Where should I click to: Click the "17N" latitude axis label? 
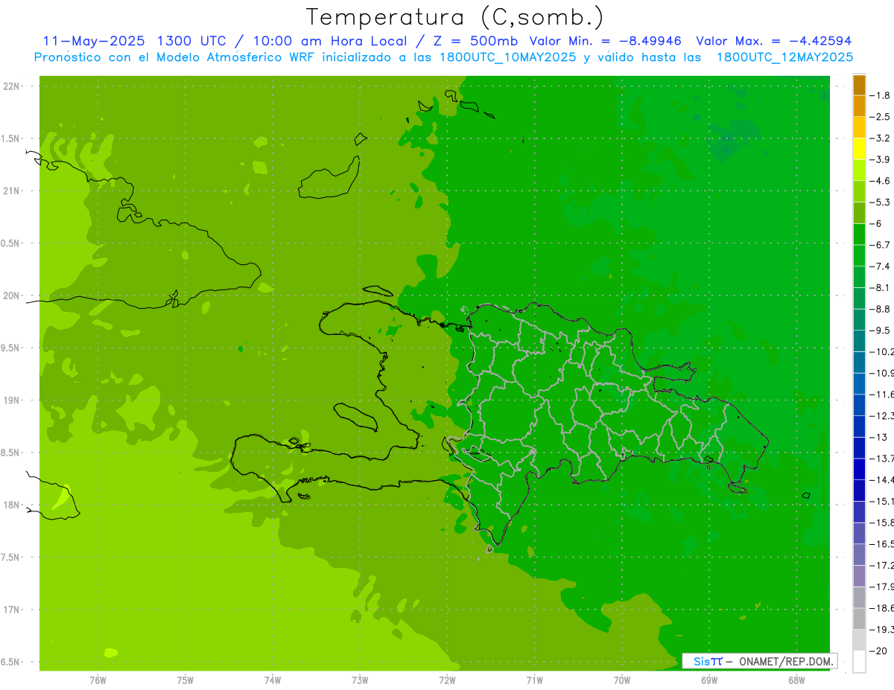click(x=11, y=610)
